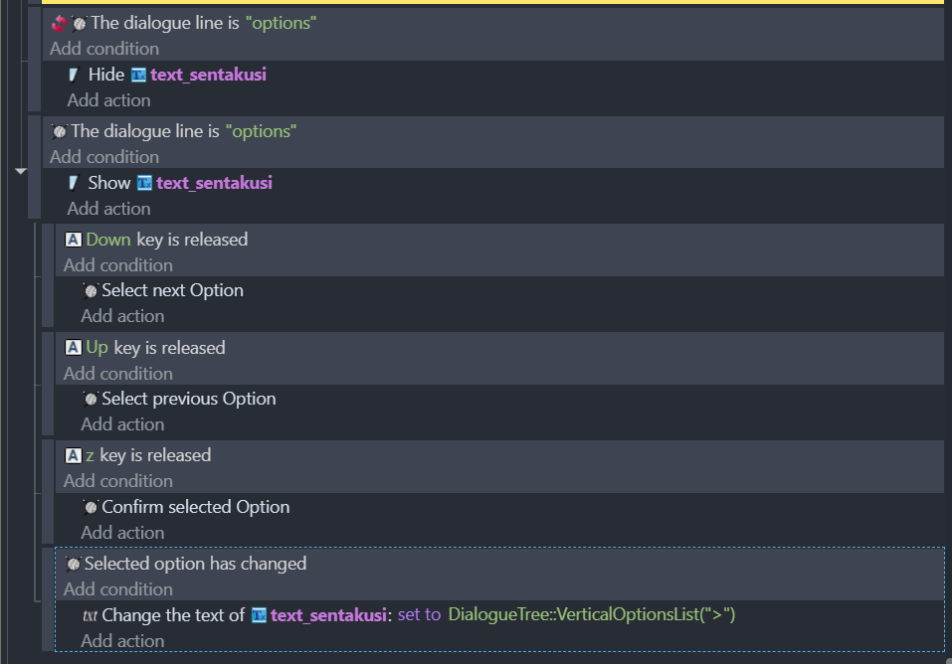
Task: Click the txt icon before Change the text
Action: (x=90, y=616)
